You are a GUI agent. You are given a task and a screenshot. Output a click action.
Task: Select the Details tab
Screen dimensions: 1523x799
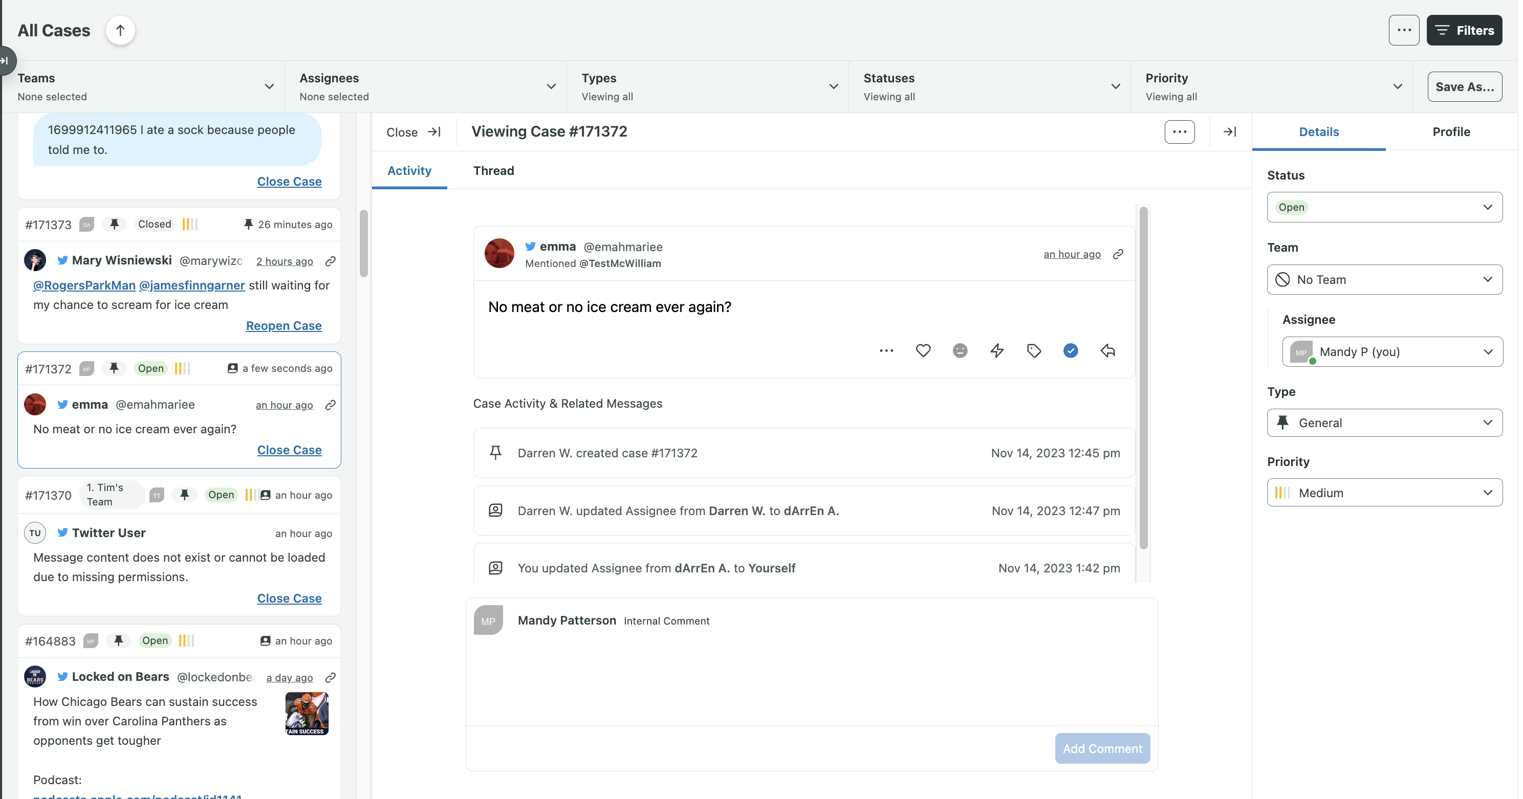1318,132
